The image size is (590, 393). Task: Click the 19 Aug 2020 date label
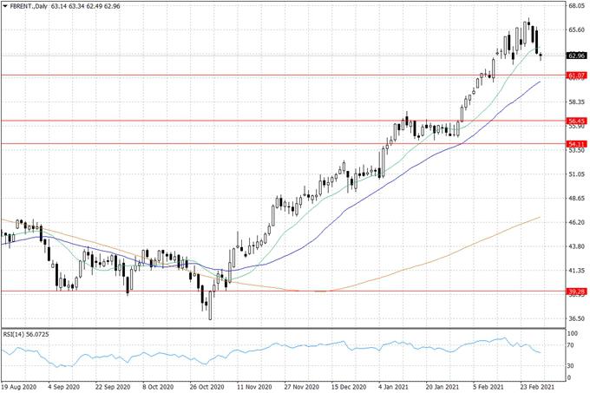pos(19,387)
